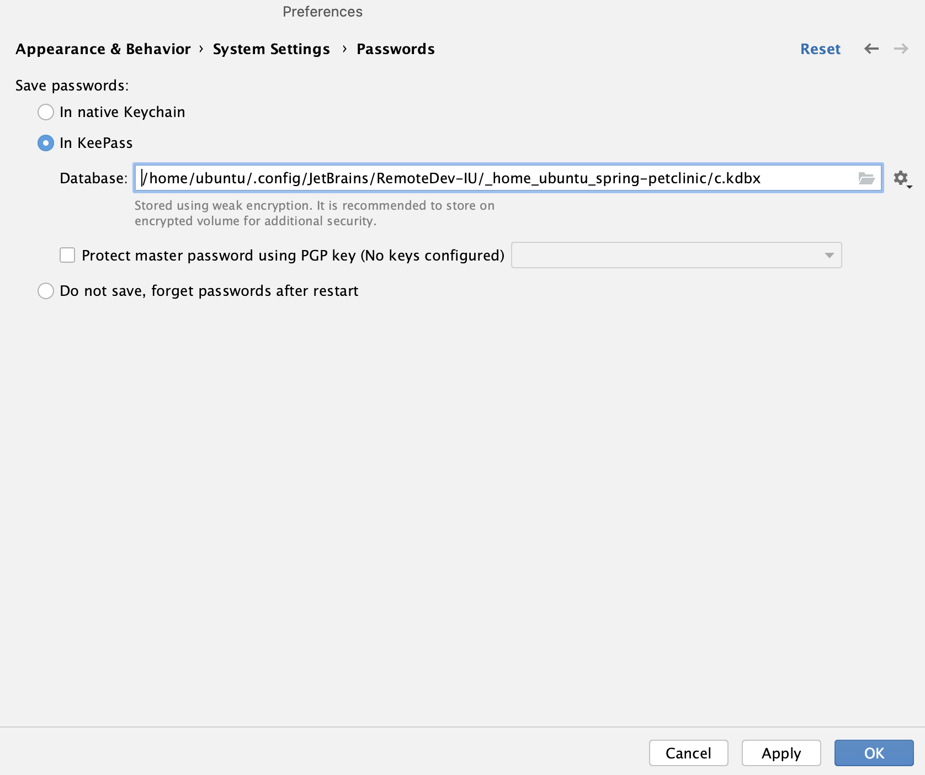The width and height of the screenshot is (925, 775).
Task: Enable Protect master password using PGP key
Action: (x=67, y=255)
